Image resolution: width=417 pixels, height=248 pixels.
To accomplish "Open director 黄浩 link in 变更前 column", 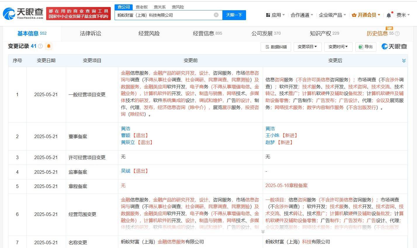I will tap(126, 129).
